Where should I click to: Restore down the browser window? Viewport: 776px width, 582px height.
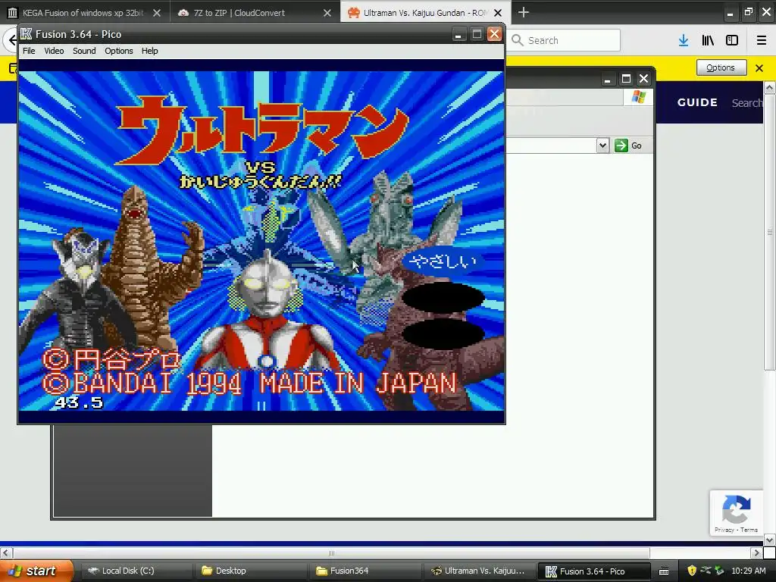pos(748,12)
